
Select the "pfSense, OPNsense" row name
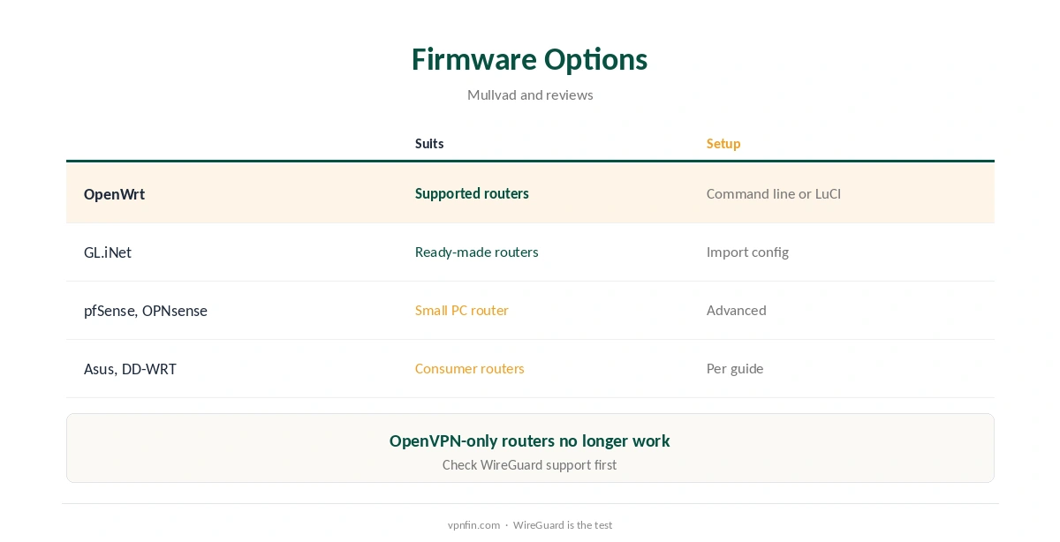(146, 311)
